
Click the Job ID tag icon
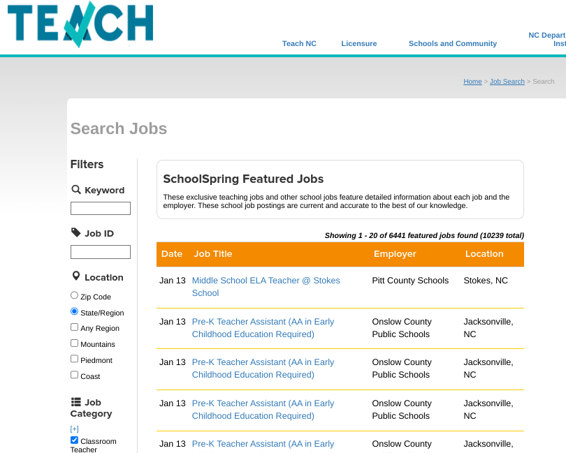coord(76,233)
